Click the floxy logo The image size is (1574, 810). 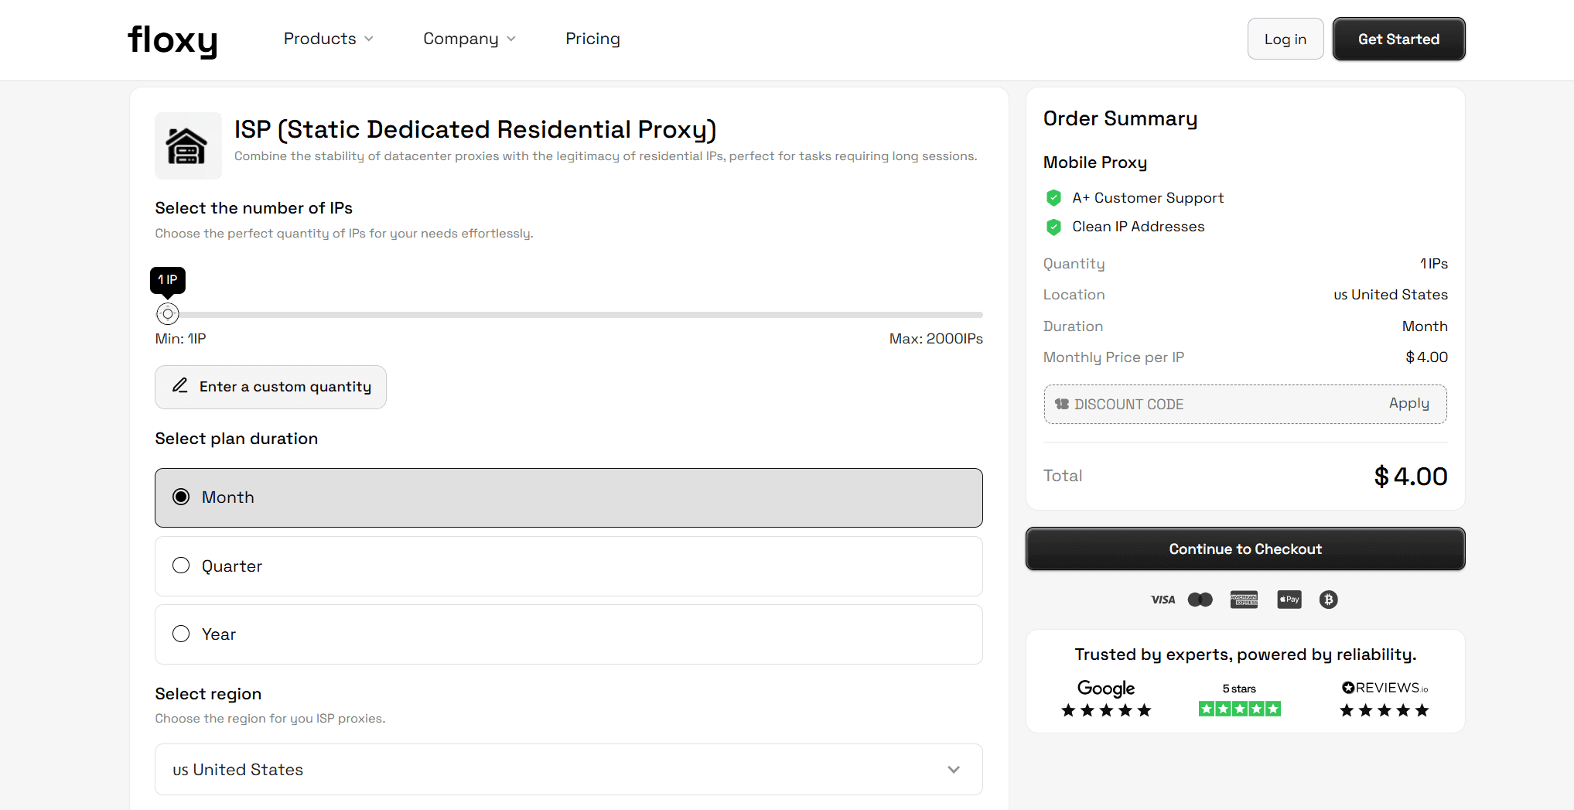(172, 40)
